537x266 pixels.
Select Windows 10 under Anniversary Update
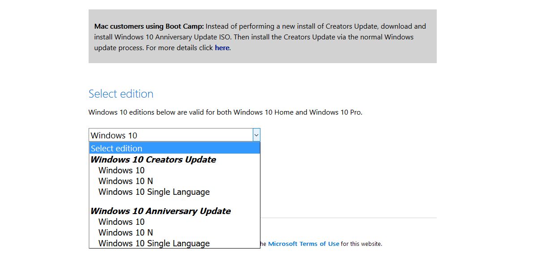point(122,222)
